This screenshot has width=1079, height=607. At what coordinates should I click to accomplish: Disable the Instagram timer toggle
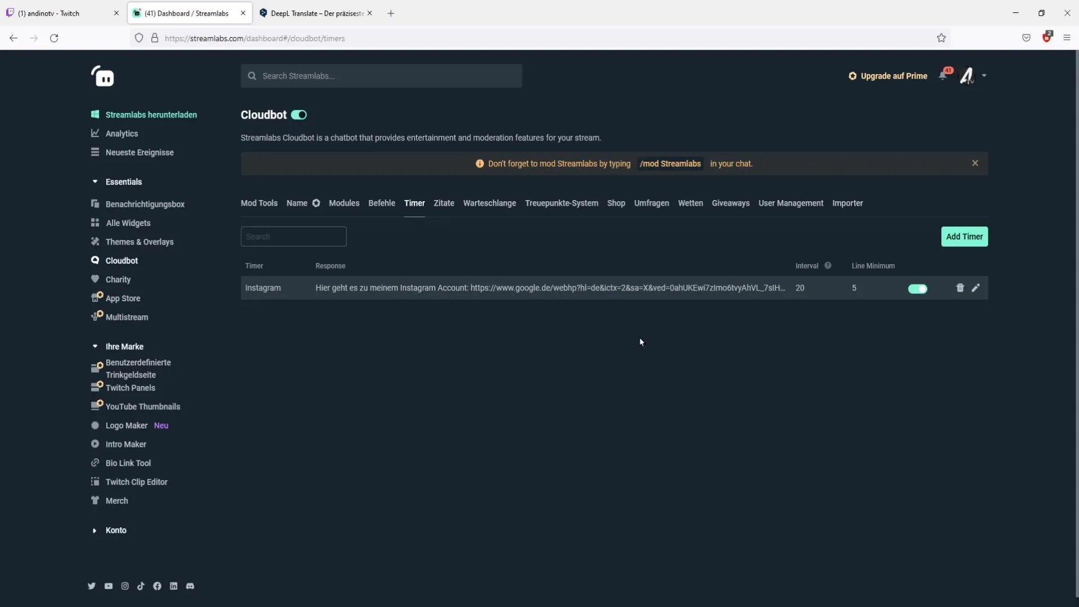coord(918,288)
